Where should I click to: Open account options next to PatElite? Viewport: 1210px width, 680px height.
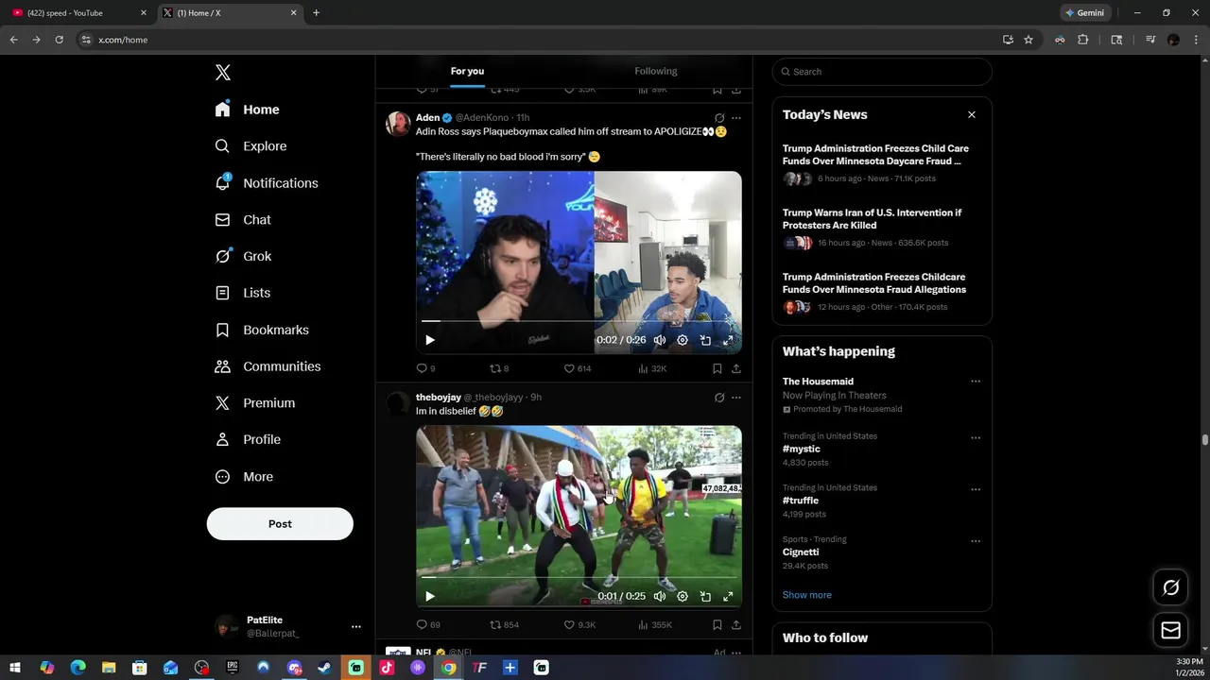(356, 626)
